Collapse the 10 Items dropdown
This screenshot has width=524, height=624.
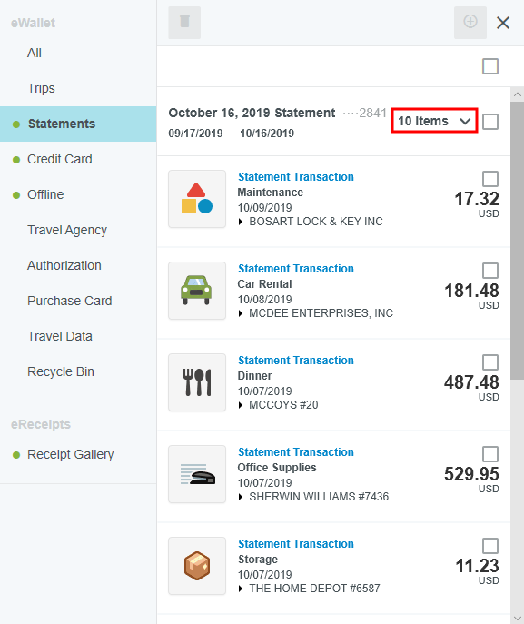(x=434, y=121)
